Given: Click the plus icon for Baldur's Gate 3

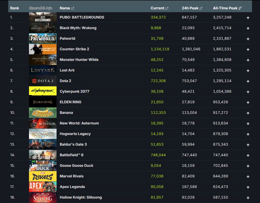Looking at the screenshot, I should pos(248,145).
